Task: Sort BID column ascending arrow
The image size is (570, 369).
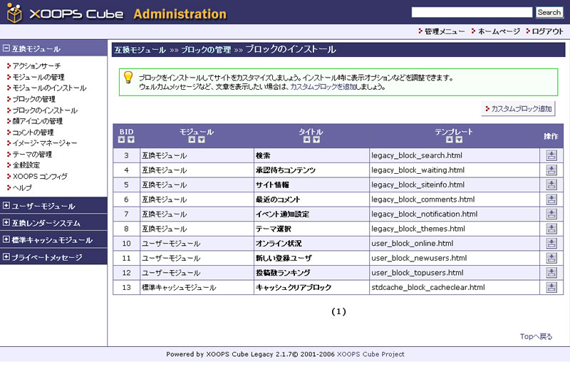Action: tap(121, 140)
